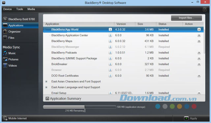
Task: Click the help question mark icon
Action: tap(204, 9)
